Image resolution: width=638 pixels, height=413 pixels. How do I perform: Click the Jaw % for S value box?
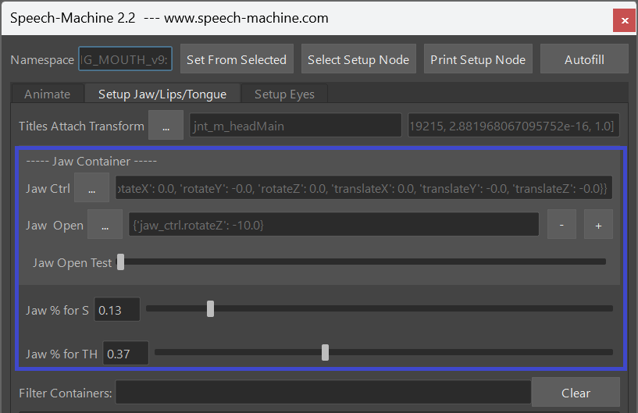click(117, 310)
